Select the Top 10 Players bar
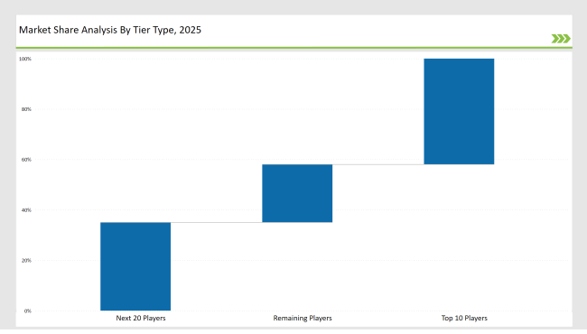 pyautogui.click(x=459, y=111)
